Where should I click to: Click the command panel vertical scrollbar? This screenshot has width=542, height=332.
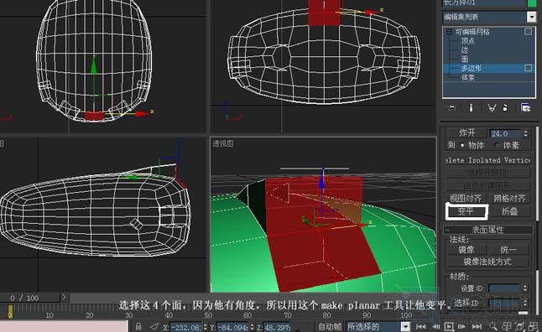tap(538, 173)
